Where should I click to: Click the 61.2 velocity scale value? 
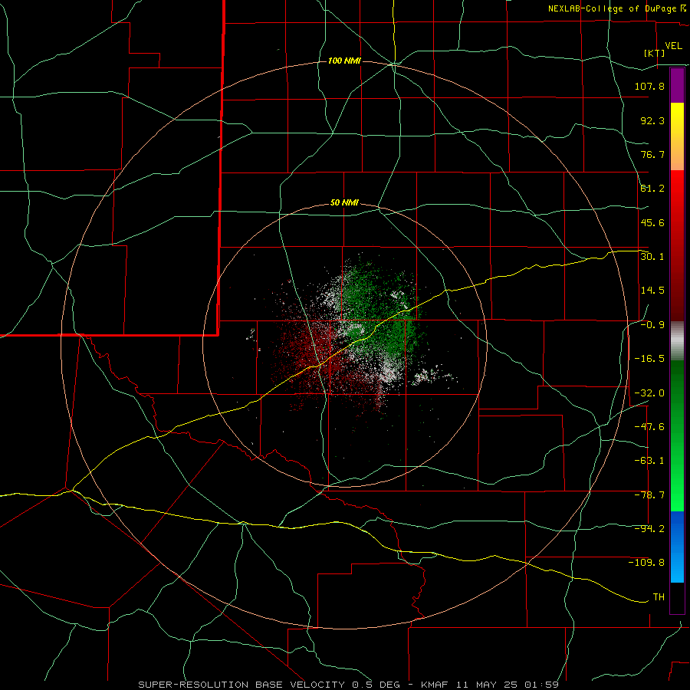tap(652, 189)
